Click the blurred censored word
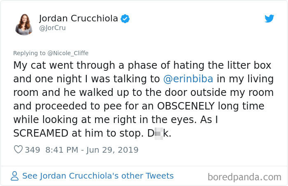 pos(159,133)
